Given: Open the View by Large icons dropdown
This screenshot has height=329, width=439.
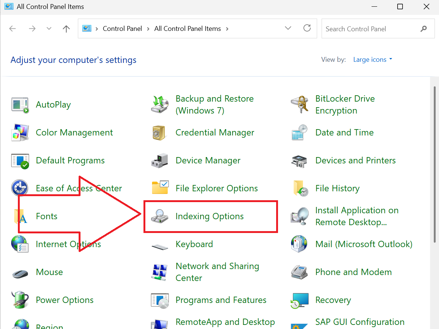Looking at the screenshot, I should coord(373,60).
